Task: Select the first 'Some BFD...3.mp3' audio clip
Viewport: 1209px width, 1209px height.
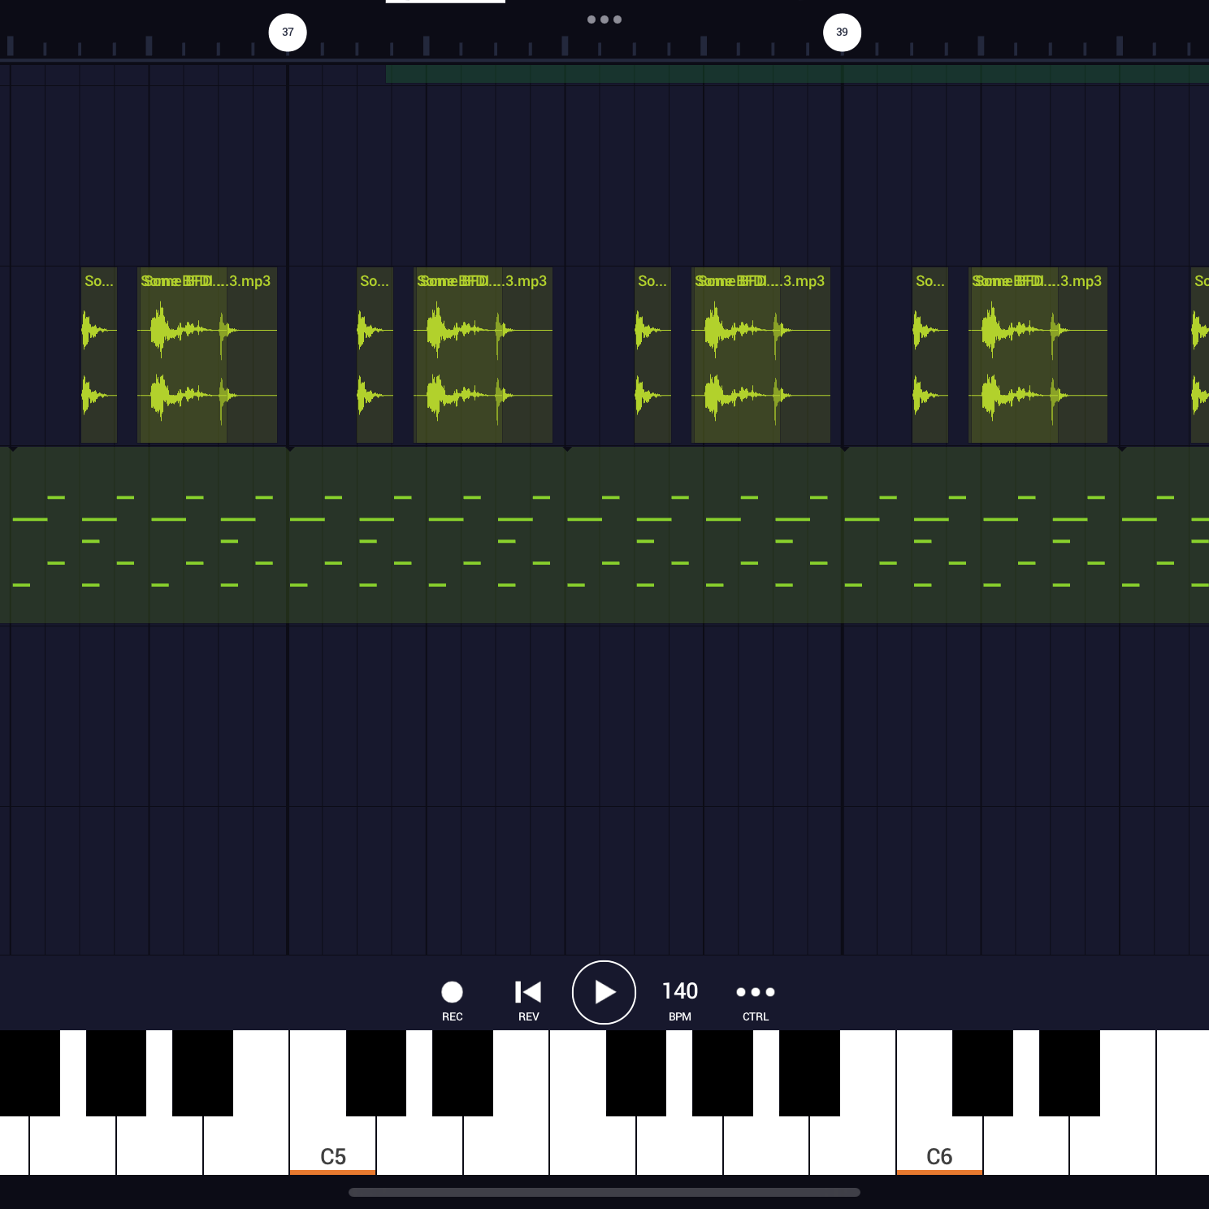Action: [207, 355]
